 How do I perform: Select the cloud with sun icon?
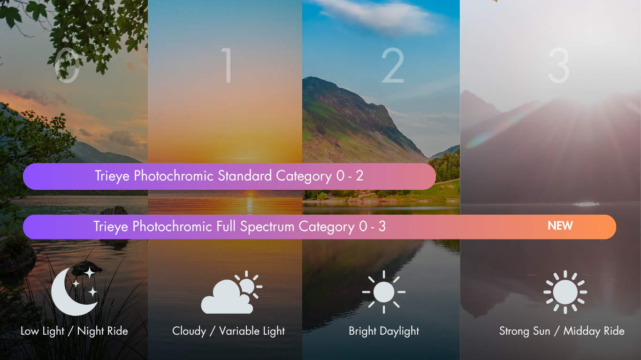(231, 292)
